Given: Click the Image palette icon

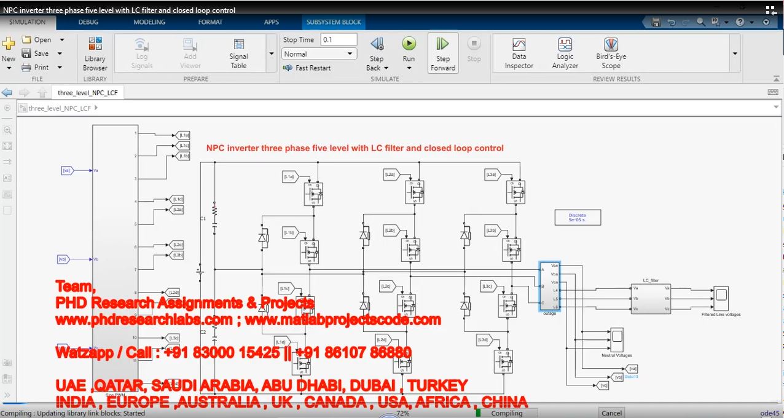Looking at the screenshot, I should 7,194.
